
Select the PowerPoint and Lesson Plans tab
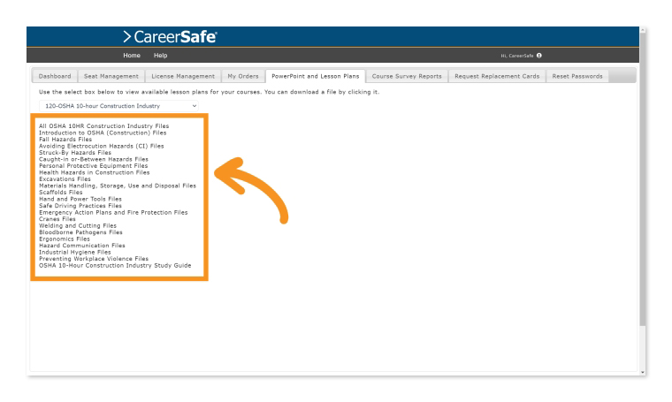tap(316, 76)
